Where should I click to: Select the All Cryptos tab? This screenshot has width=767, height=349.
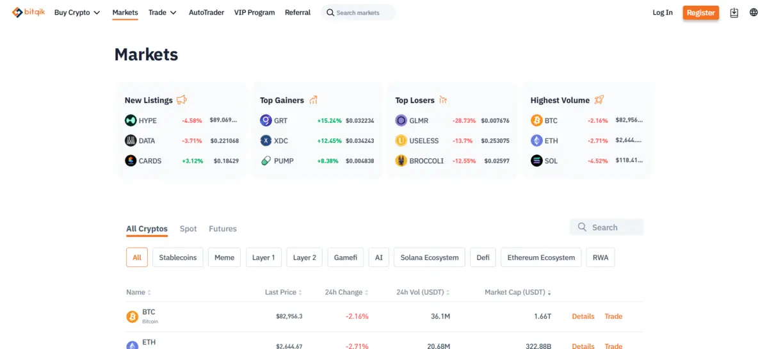click(x=147, y=229)
